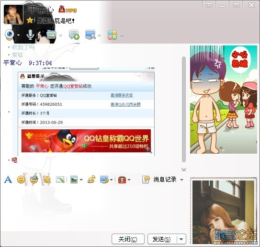Click the 开通服务: QQ堂紫钻 text

pos(39,95)
